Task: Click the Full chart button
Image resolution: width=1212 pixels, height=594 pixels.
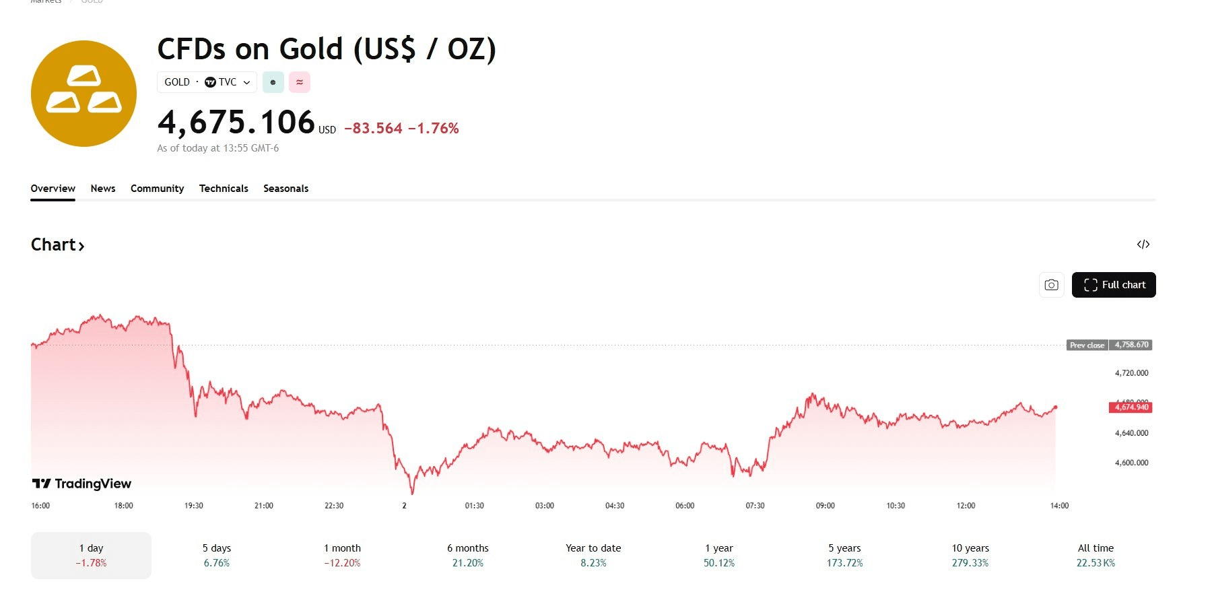Action: (x=1114, y=285)
